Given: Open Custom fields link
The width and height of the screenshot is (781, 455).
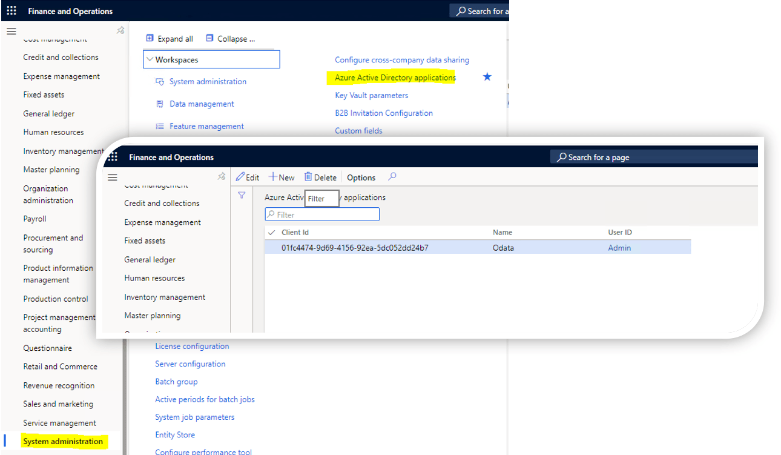Looking at the screenshot, I should [x=358, y=130].
